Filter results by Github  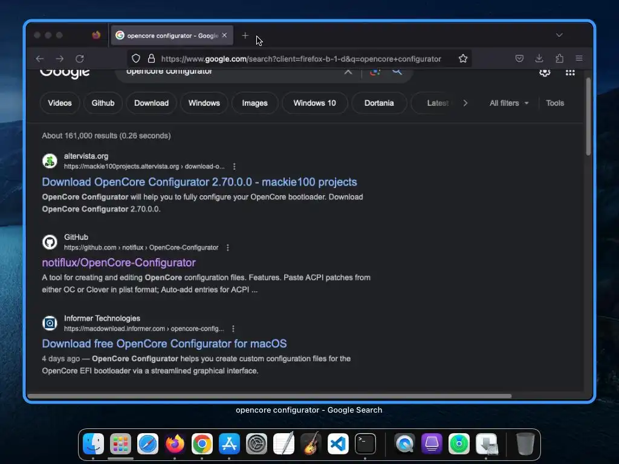103,103
